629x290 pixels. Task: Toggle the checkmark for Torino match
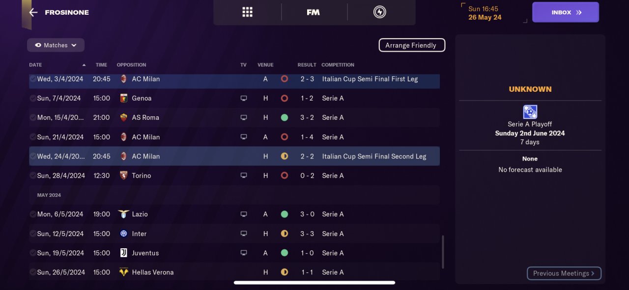pyautogui.click(x=32, y=176)
